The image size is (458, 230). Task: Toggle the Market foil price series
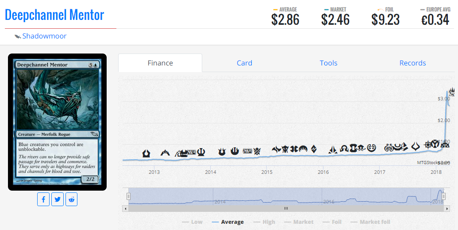370,222
